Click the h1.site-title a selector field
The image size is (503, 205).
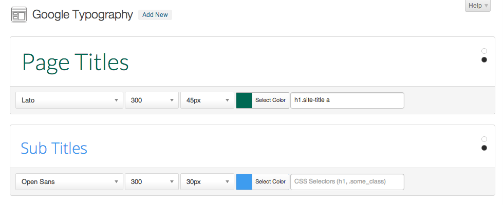point(347,100)
